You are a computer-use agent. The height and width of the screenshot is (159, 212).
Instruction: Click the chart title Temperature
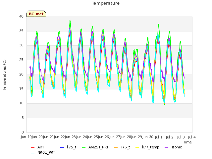coord(106,3)
